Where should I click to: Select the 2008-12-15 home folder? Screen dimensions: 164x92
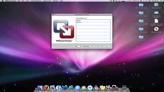pyautogui.click(x=141, y=13)
